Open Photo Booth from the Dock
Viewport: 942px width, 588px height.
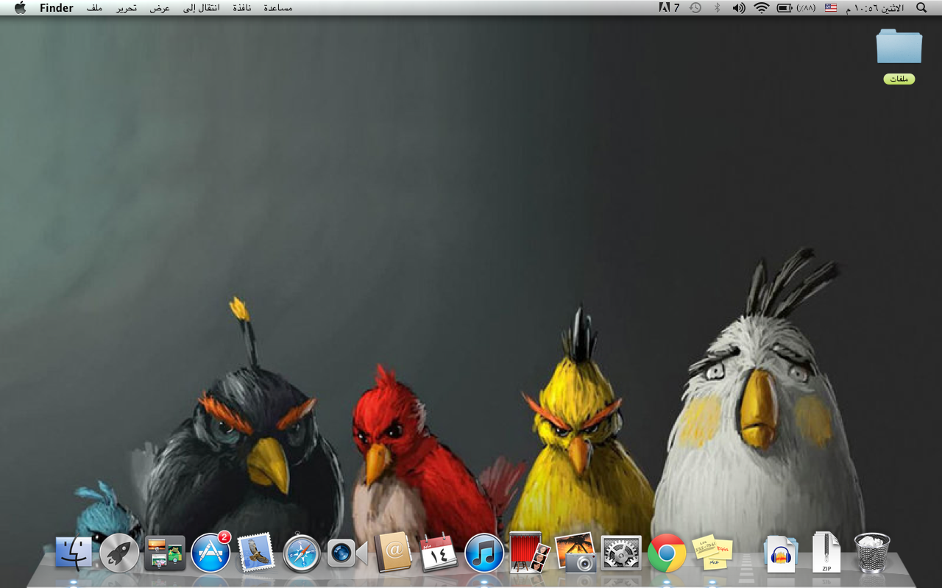530,553
